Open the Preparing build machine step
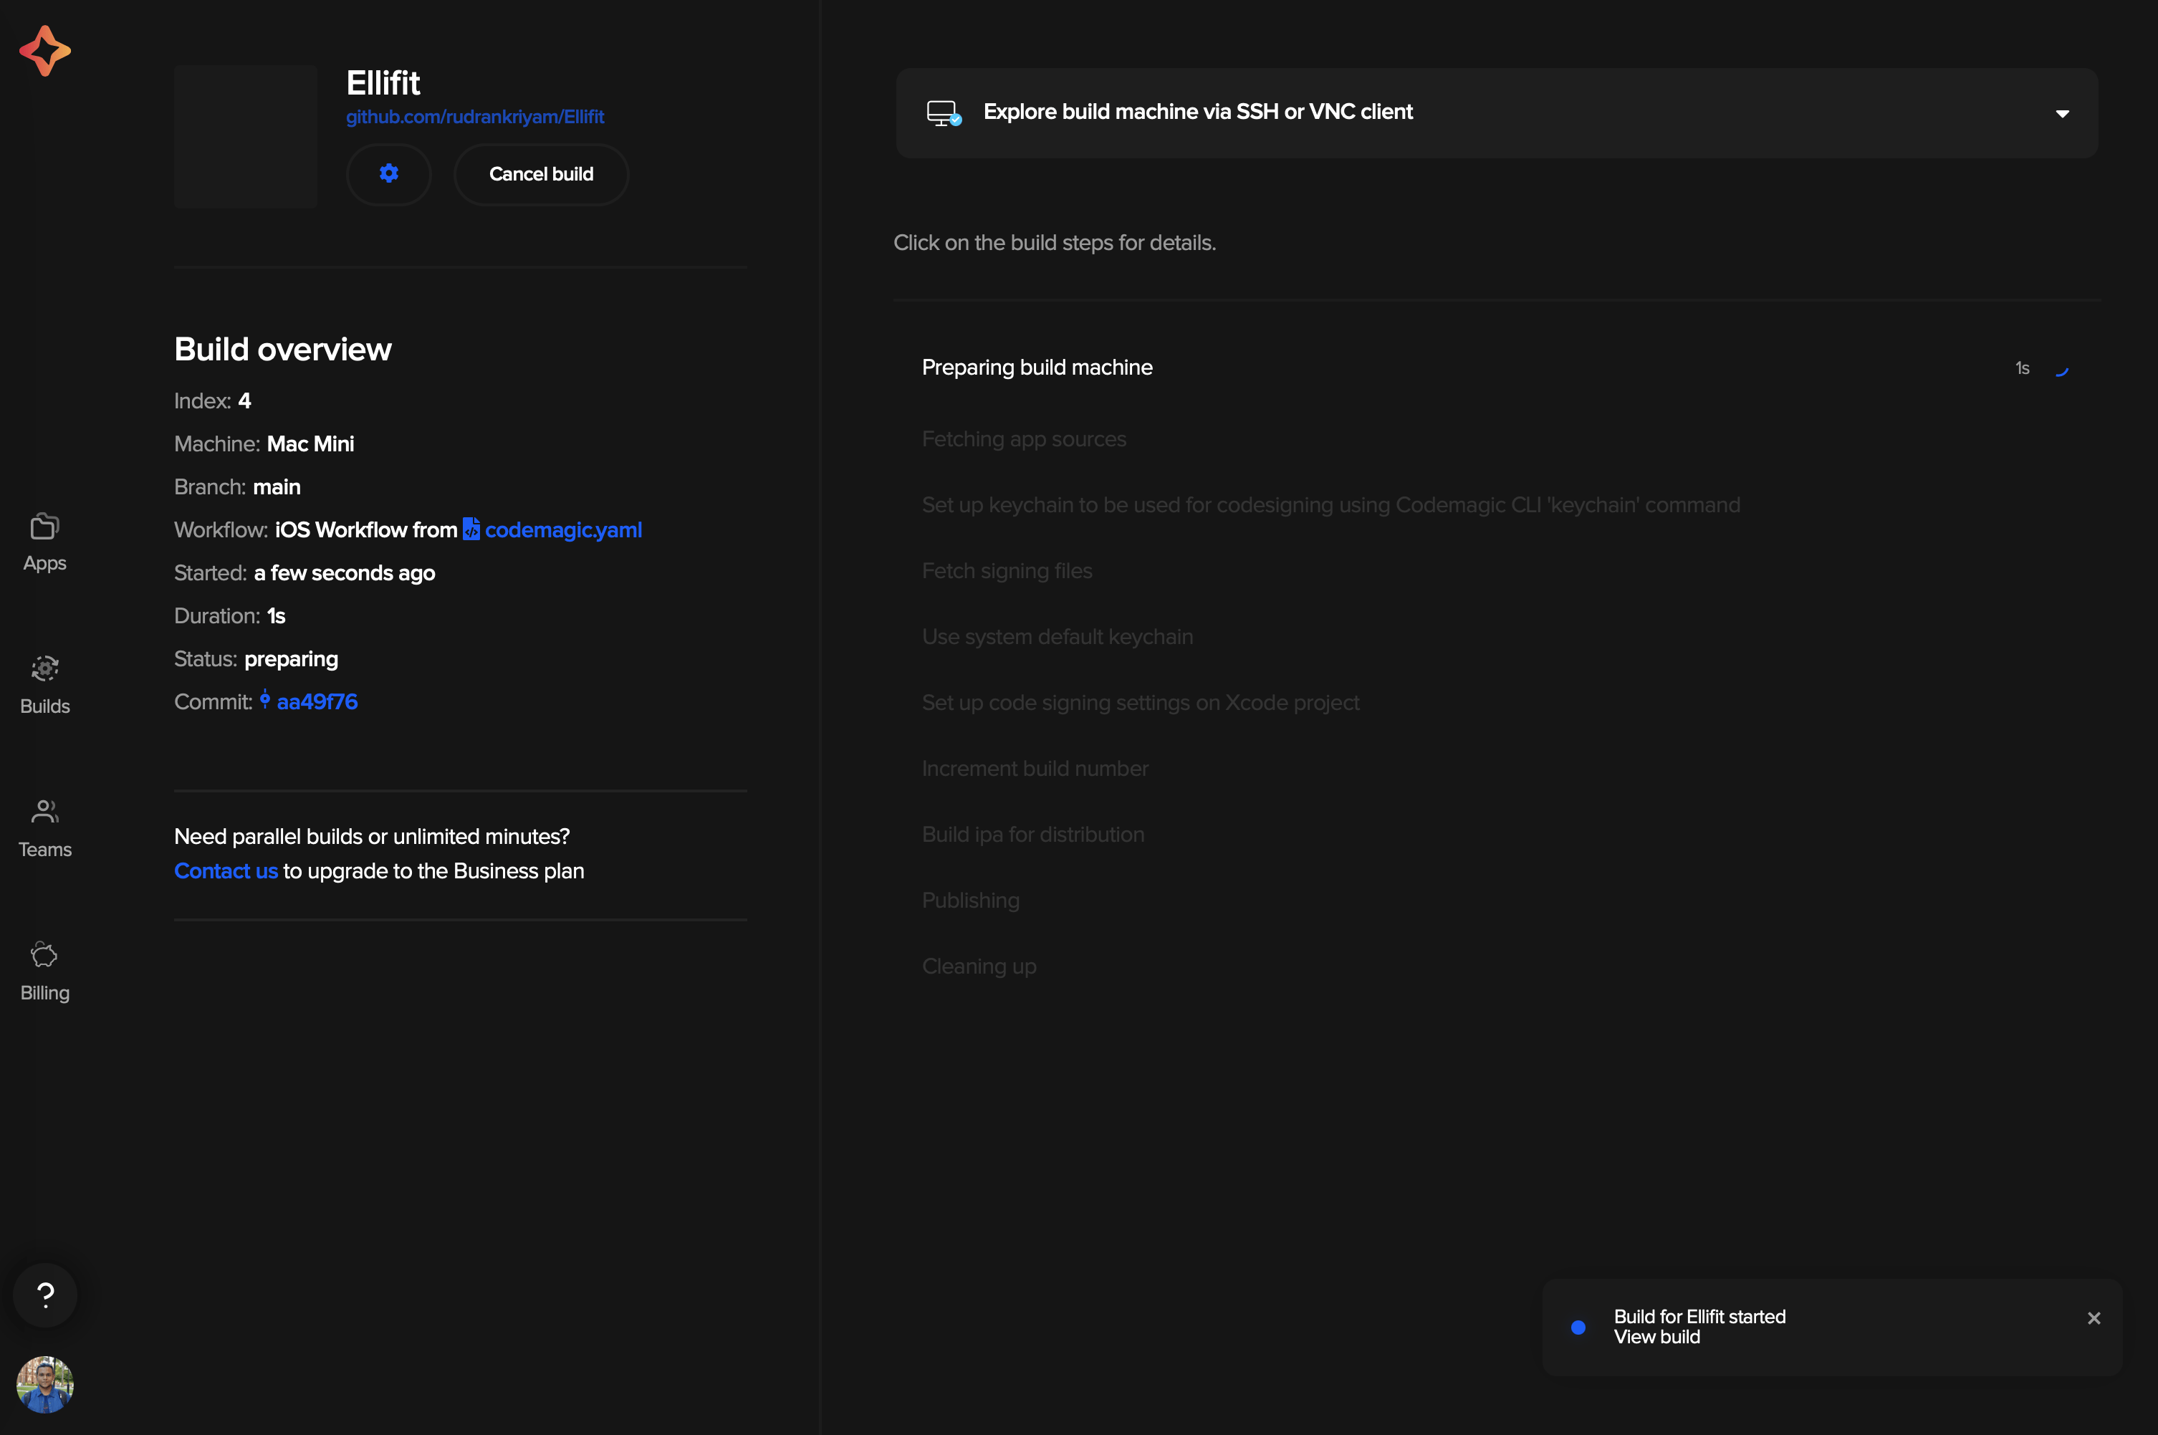The height and width of the screenshot is (1435, 2158). pyautogui.click(x=1496, y=368)
